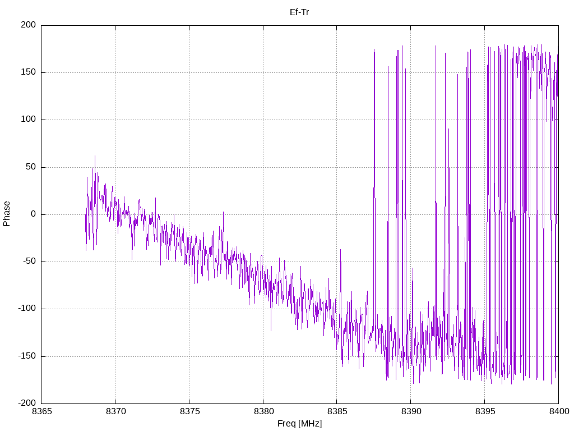Click x-axis tick label "8380"
The height and width of the screenshot is (431, 574).
(x=263, y=411)
